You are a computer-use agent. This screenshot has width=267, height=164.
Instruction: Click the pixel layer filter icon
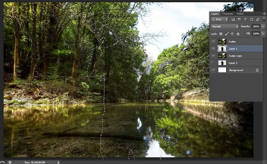click(x=233, y=20)
